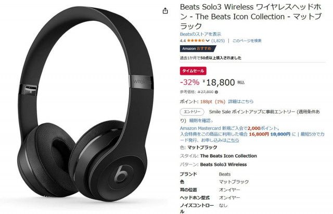Open 詳細はこちら points details link

point(240,102)
